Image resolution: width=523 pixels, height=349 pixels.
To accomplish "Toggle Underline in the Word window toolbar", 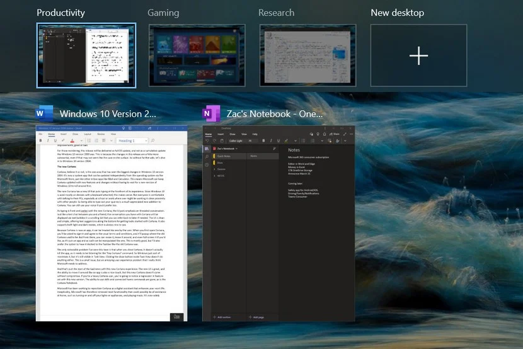I will click(55, 140).
